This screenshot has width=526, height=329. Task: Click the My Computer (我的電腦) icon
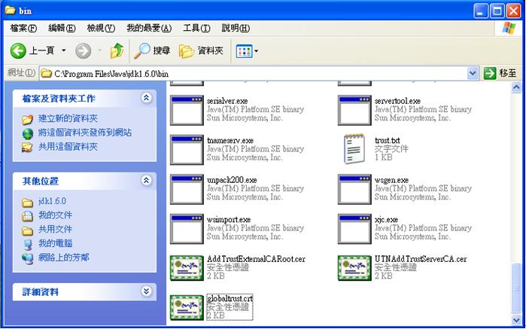click(x=27, y=244)
